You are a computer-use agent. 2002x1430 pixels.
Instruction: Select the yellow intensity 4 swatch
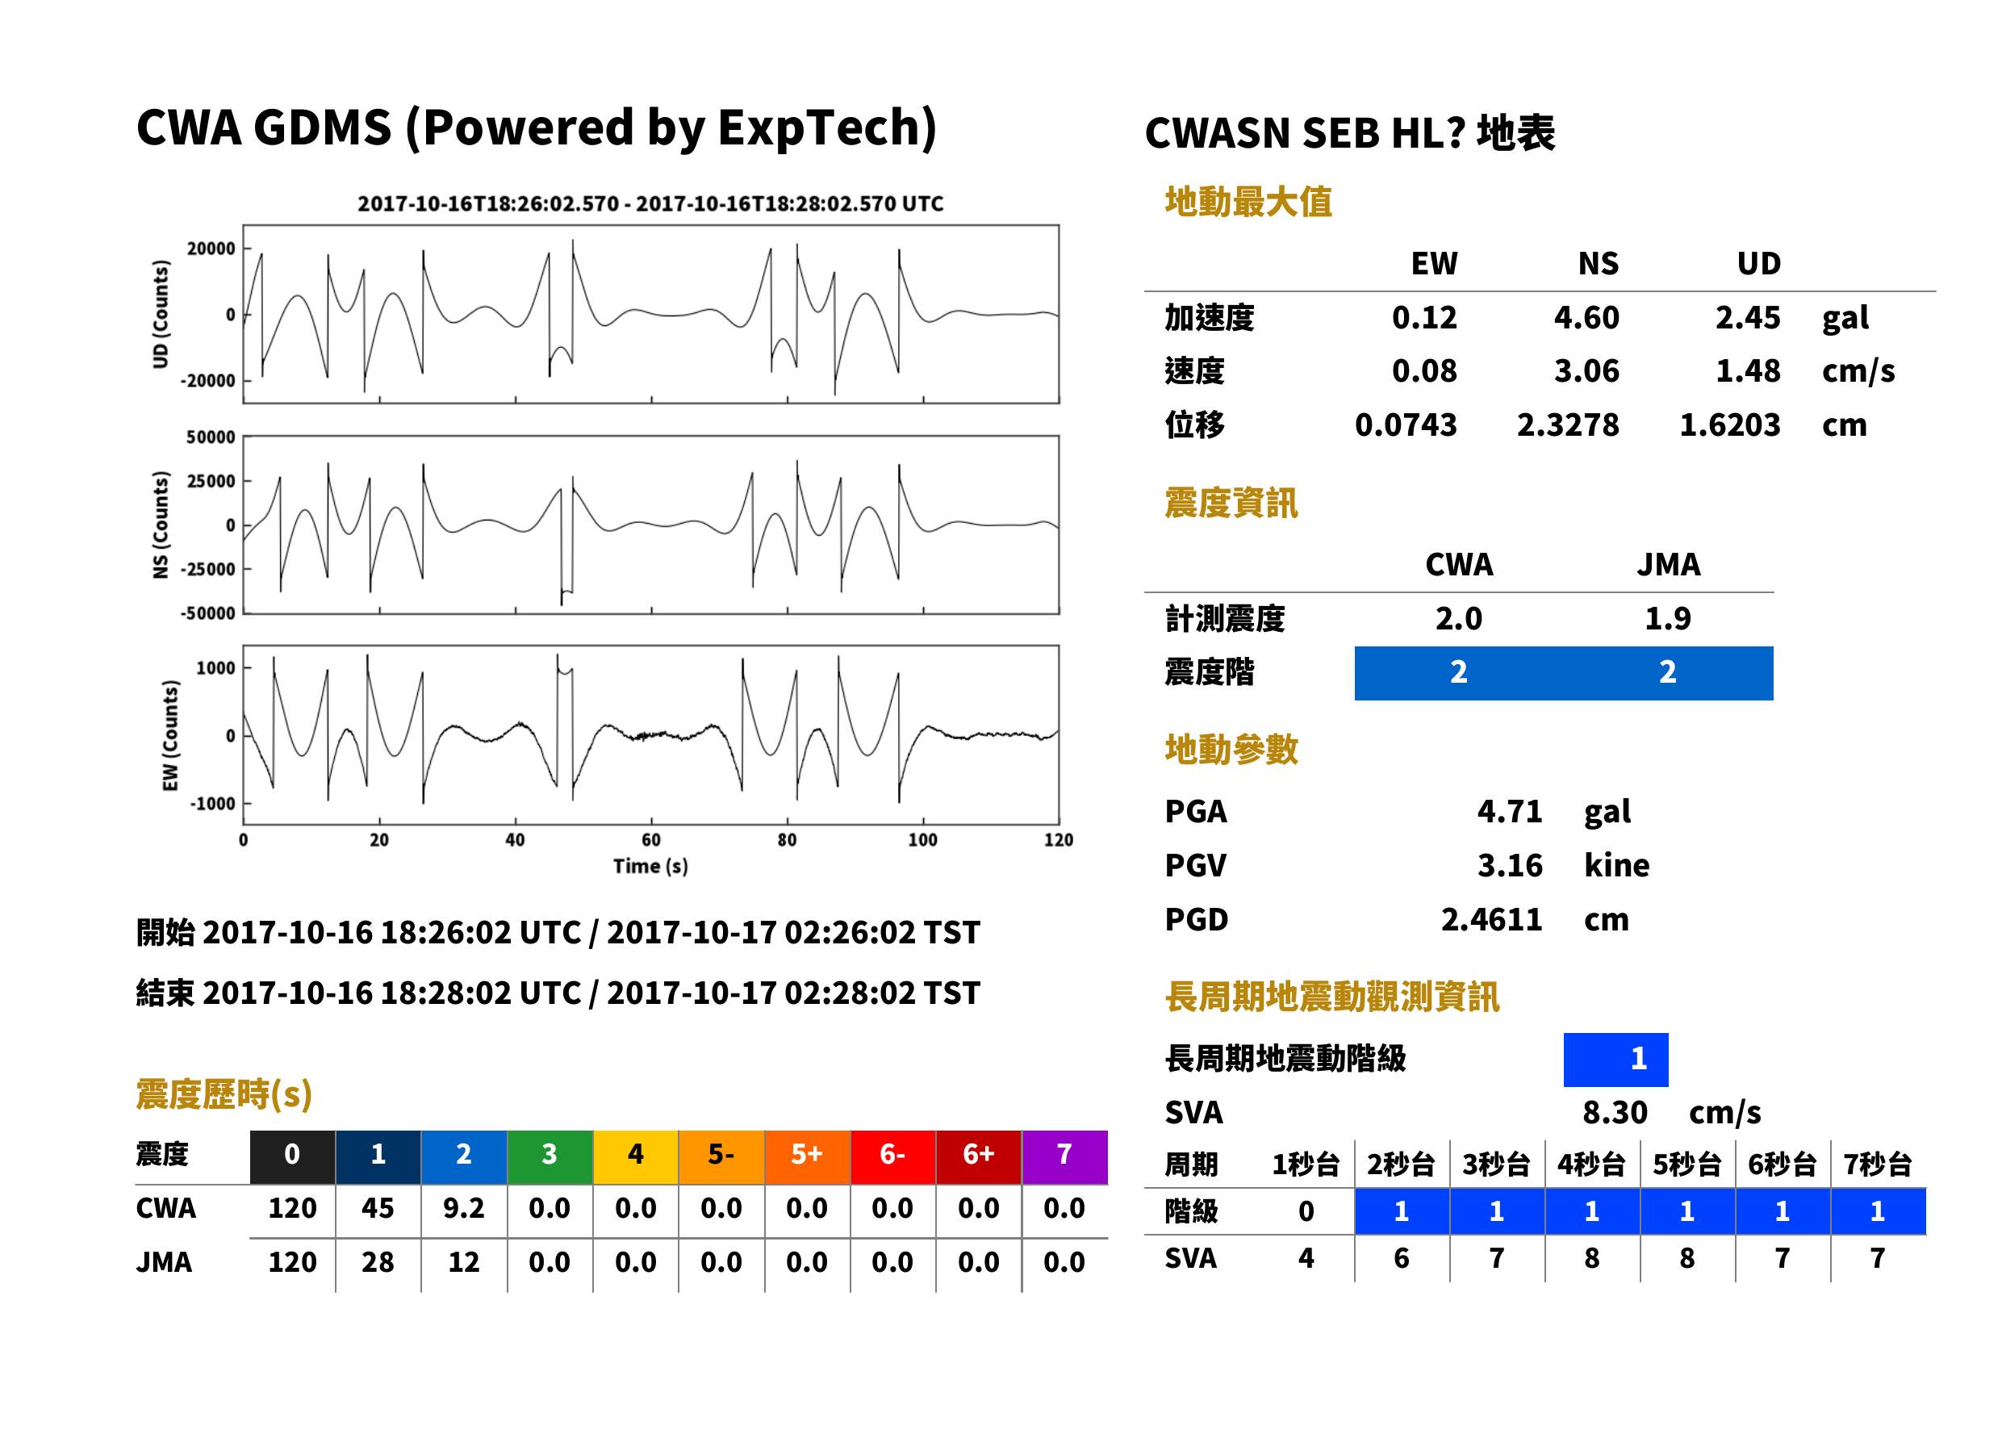(x=636, y=1157)
